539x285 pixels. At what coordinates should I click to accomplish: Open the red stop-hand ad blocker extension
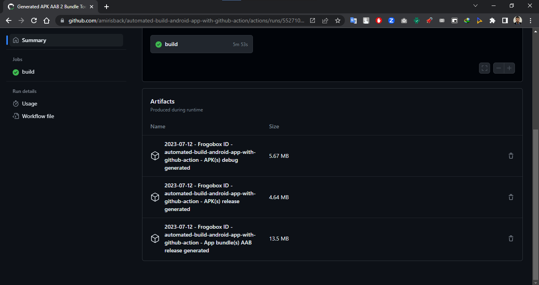379,20
